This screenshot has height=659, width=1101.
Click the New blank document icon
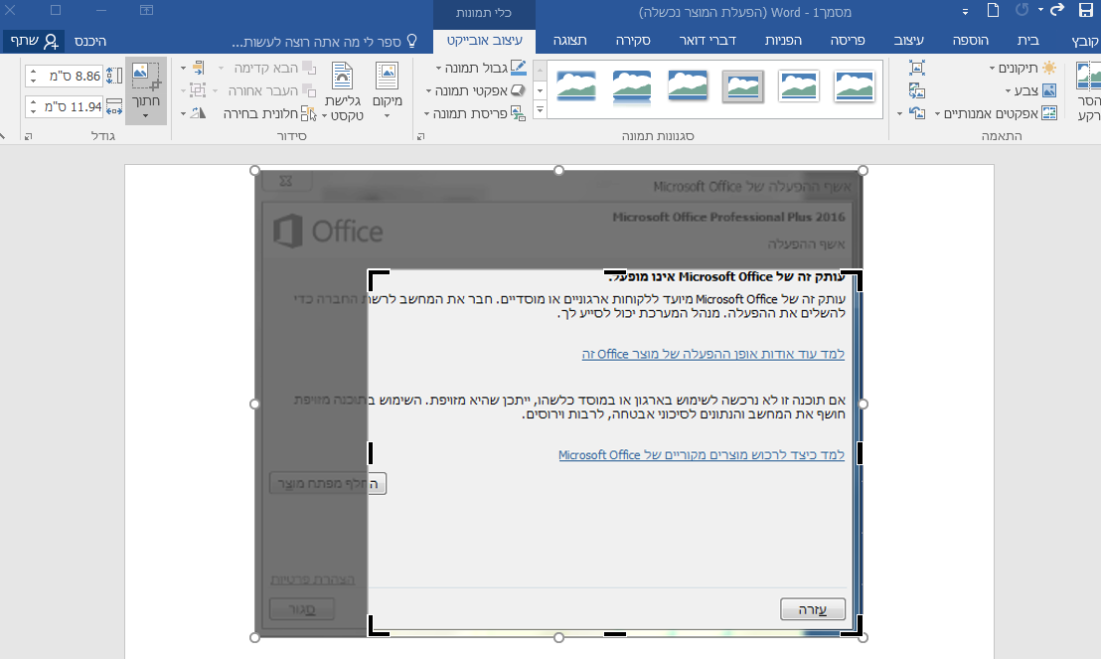click(993, 11)
